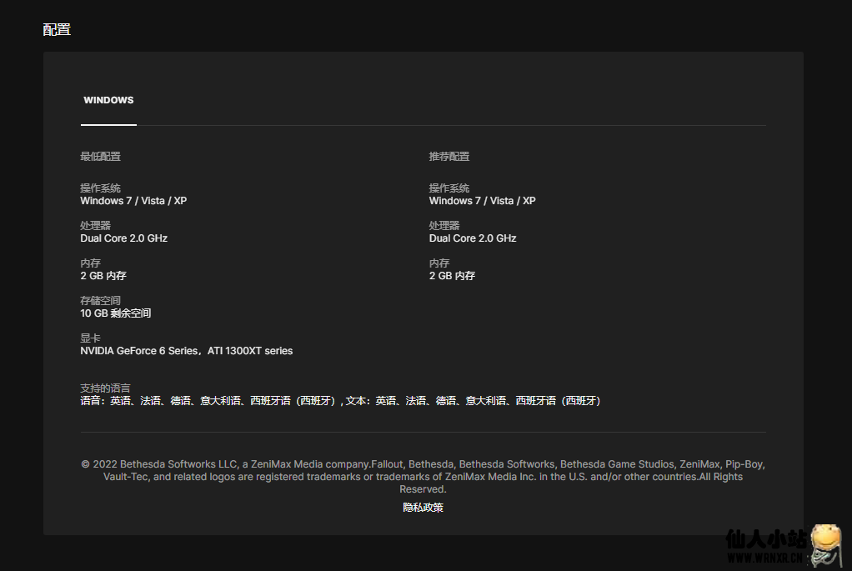Click the 仙人小站 watermark text
Screen dimensions: 852x571
pos(767,540)
